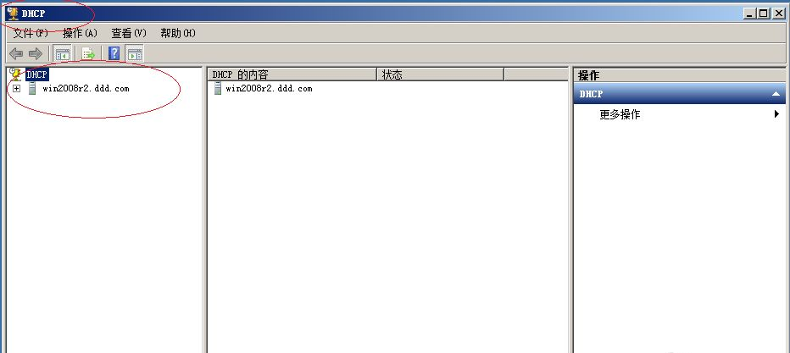
Task: Open the 查看(V) menu
Action: click(x=129, y=33)
